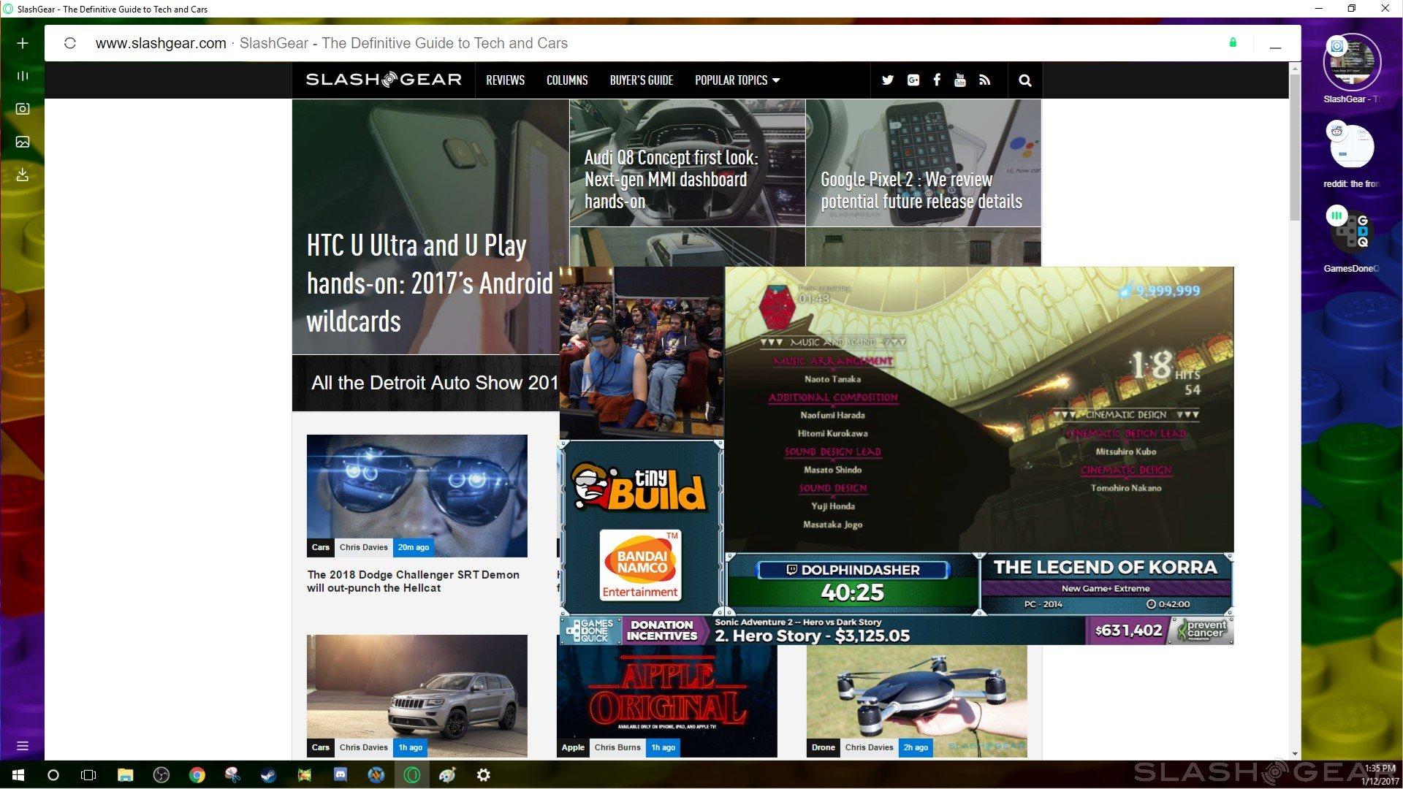Click the page scrollbar down arrow
1403x789 pixels.
(x=1295, y=753)
